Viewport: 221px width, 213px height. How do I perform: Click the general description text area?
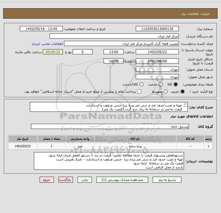click(109, 107)
